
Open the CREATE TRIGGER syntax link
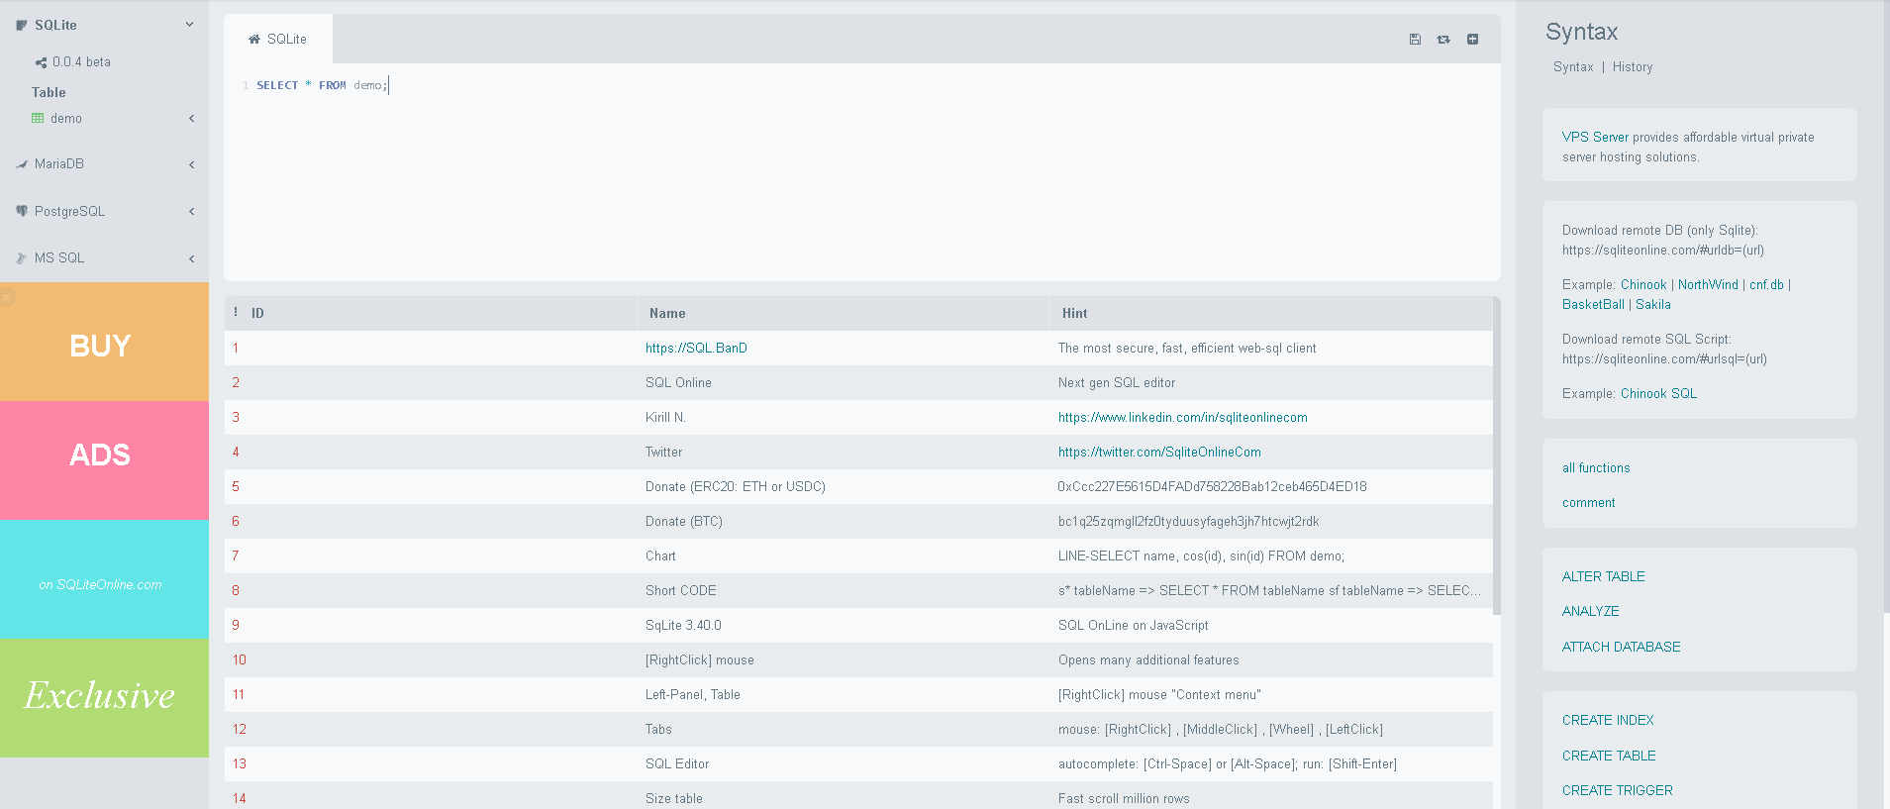pyautogui.click(x=1617, y=790)
